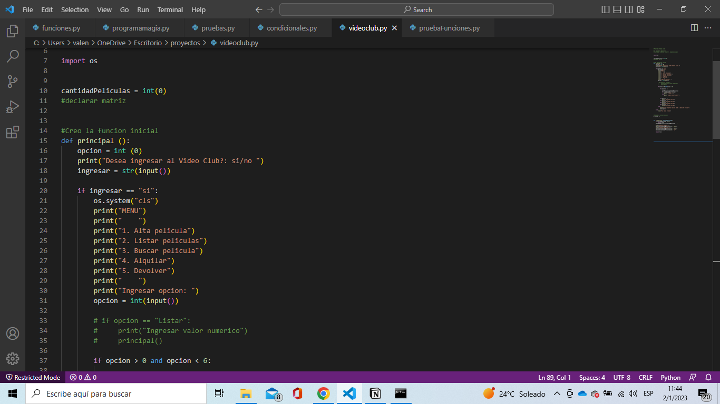The width and height of the screenshot is (720, 404).
Task: Open the Explorer view in activity bar
Action: point(13,31)
